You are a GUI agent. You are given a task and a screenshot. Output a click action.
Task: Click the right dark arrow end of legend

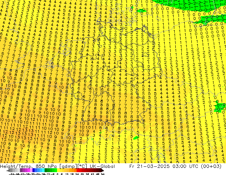(x=103, y=170)
